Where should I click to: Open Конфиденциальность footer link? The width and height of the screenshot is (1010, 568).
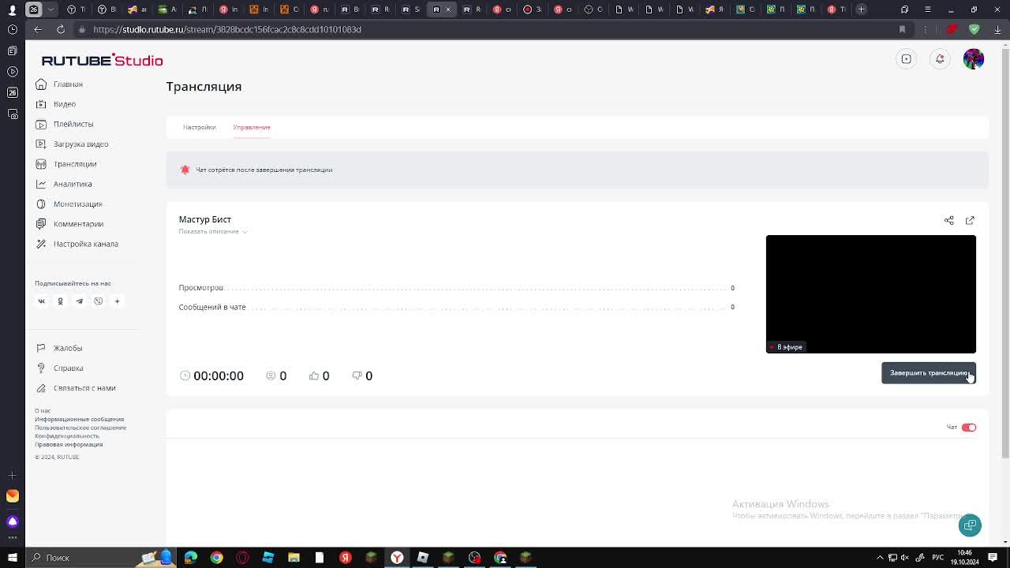point(67,436)
